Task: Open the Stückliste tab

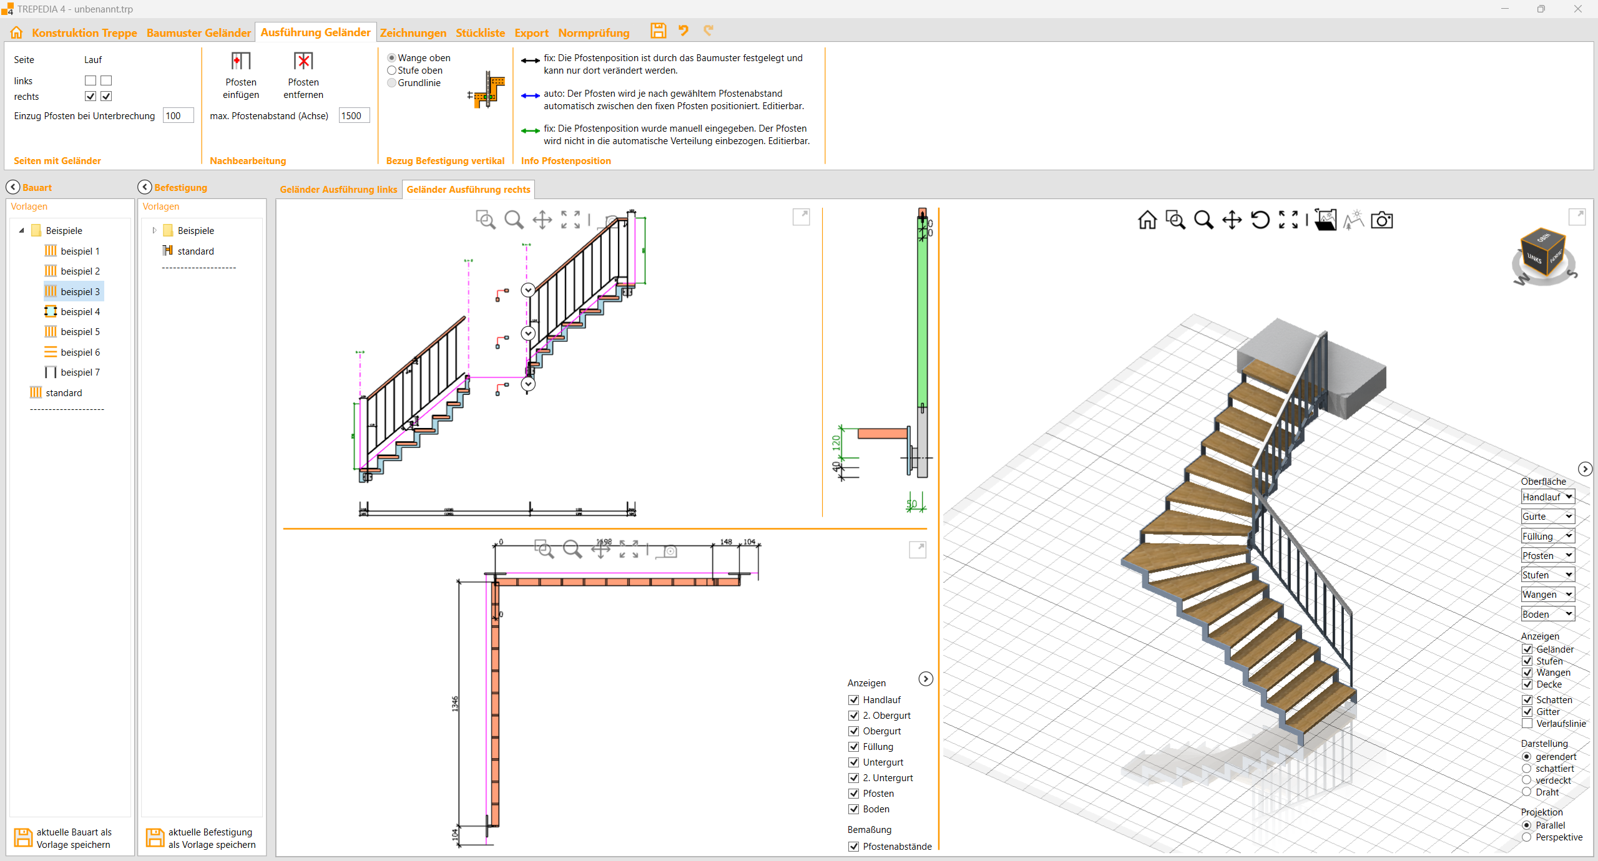Action: [x=479, y=33]
